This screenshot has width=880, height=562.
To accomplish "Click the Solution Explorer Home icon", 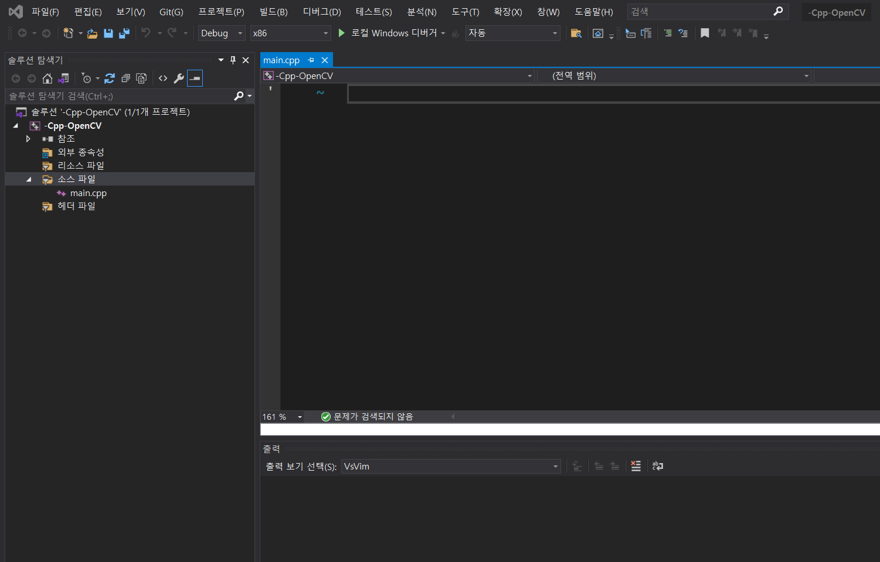I will 47,78.
